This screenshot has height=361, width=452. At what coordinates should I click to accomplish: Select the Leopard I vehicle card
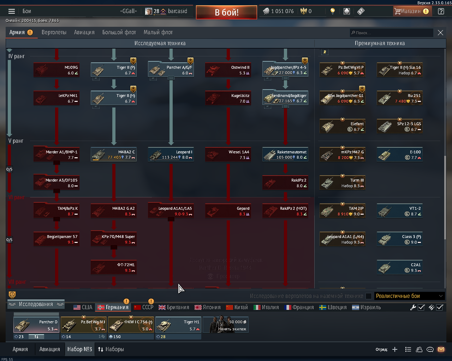171,155
